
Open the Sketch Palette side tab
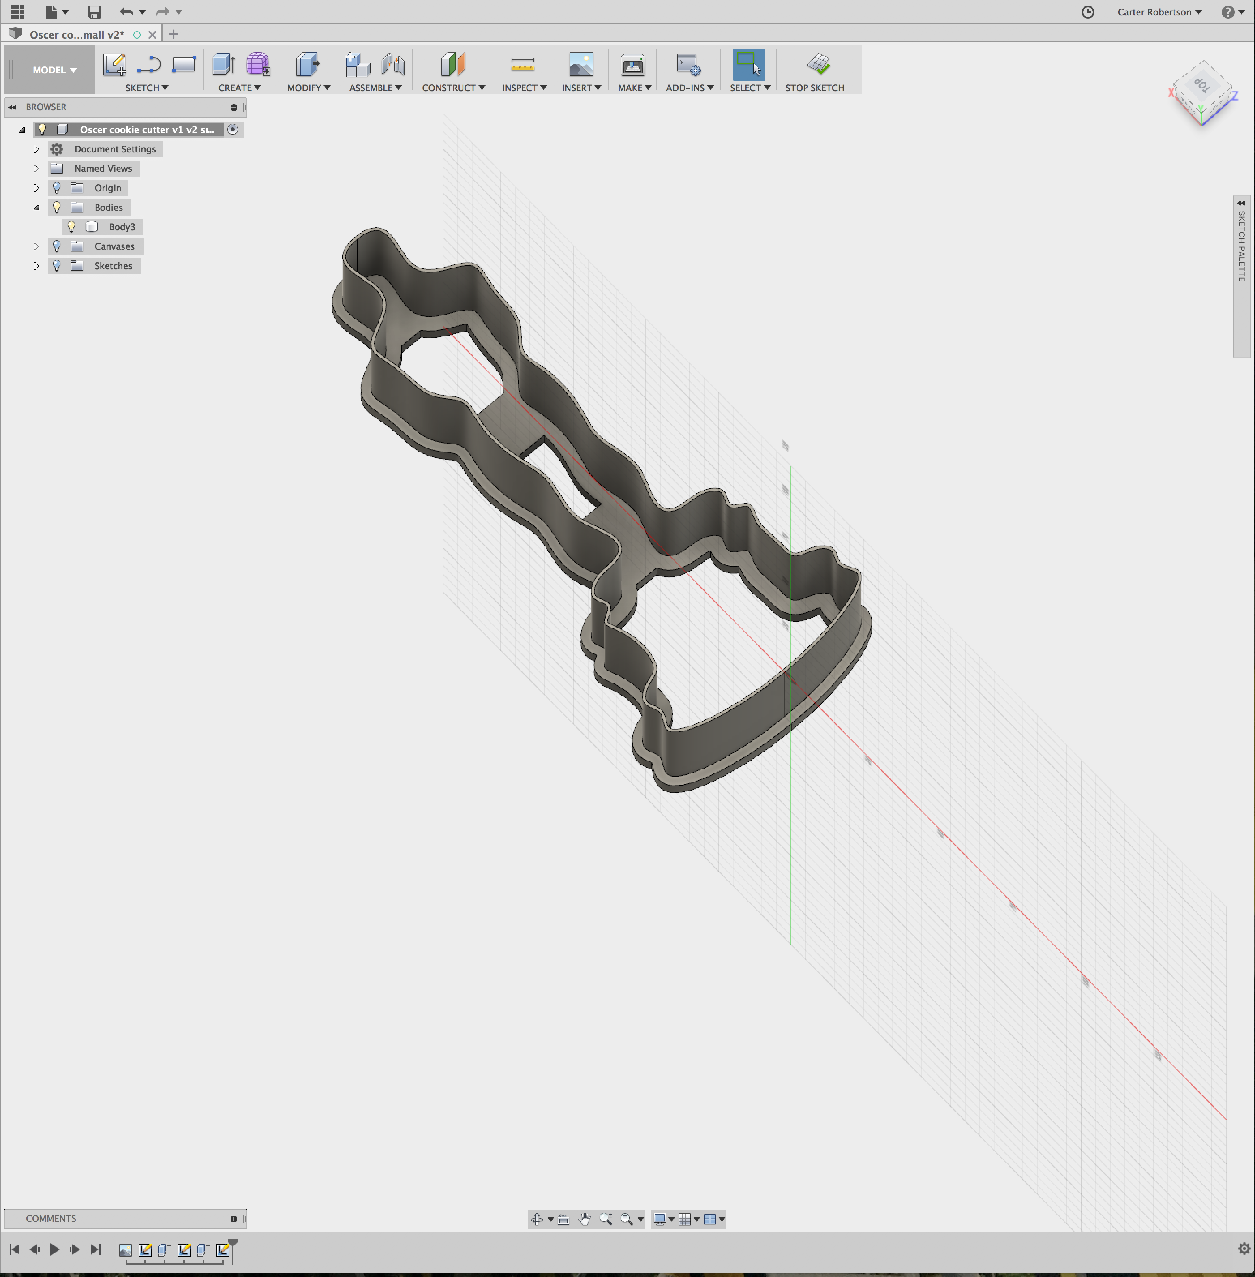[x=1241, y=276]
